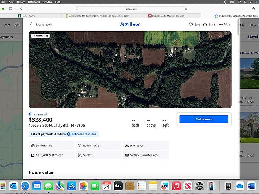Click the $328,400 Zestimate price
259x194 pixels.
click(x=40, y=119)
